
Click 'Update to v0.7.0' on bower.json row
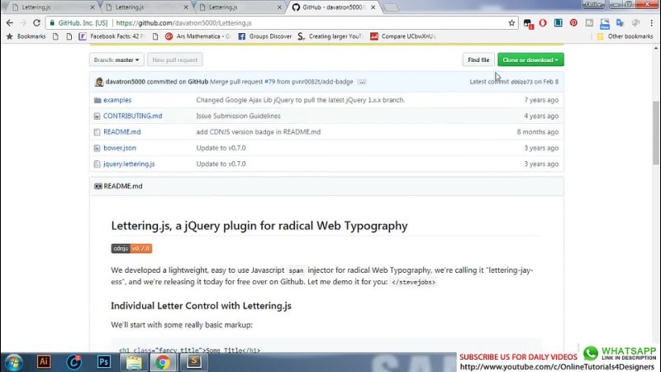coord(221,148)
